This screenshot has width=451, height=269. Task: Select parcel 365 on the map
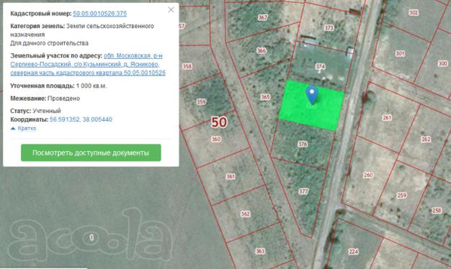point(265,97)
